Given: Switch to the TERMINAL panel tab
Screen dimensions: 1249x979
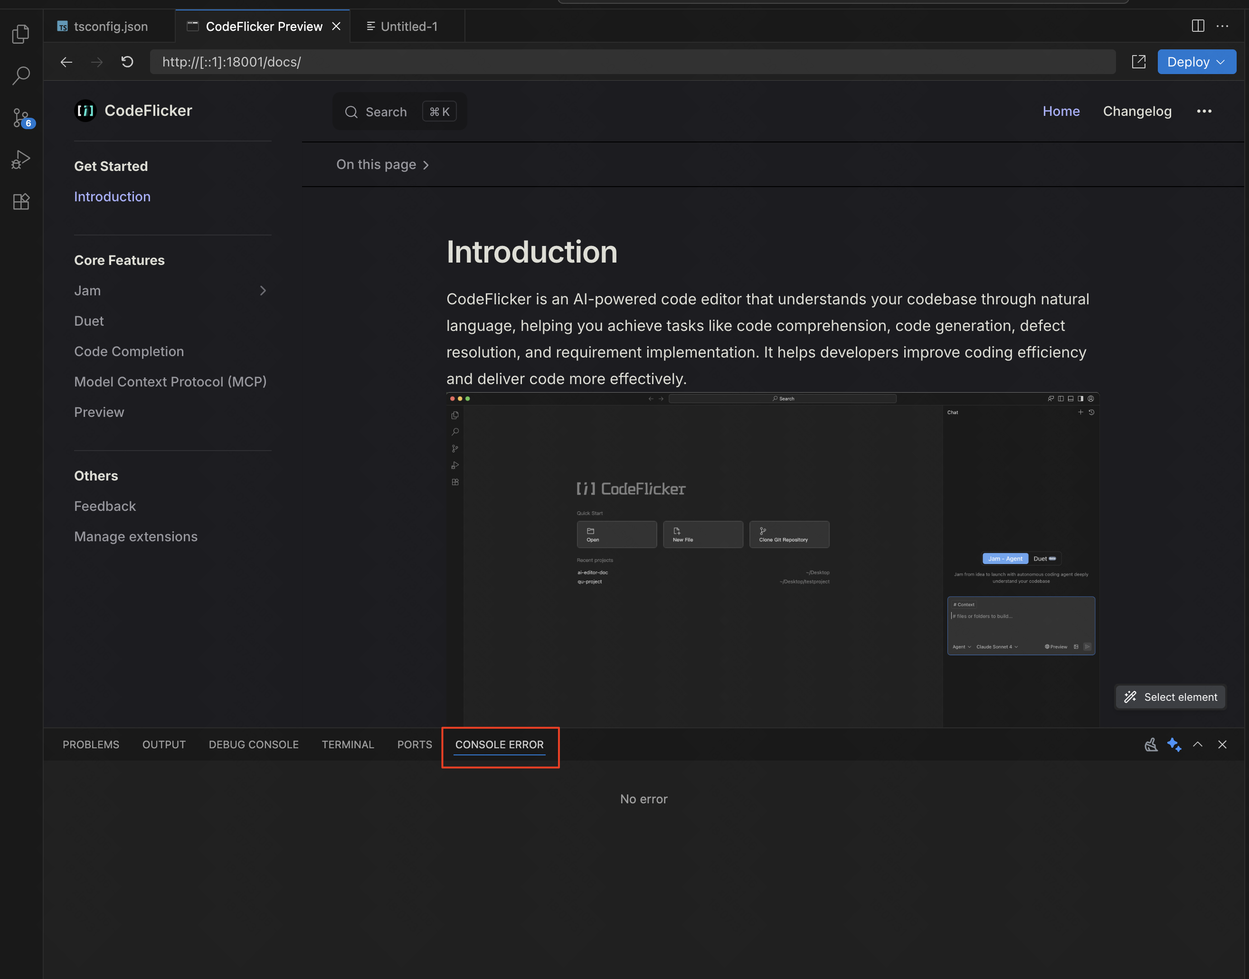Looking at the screenshot, I should (347, 744).
